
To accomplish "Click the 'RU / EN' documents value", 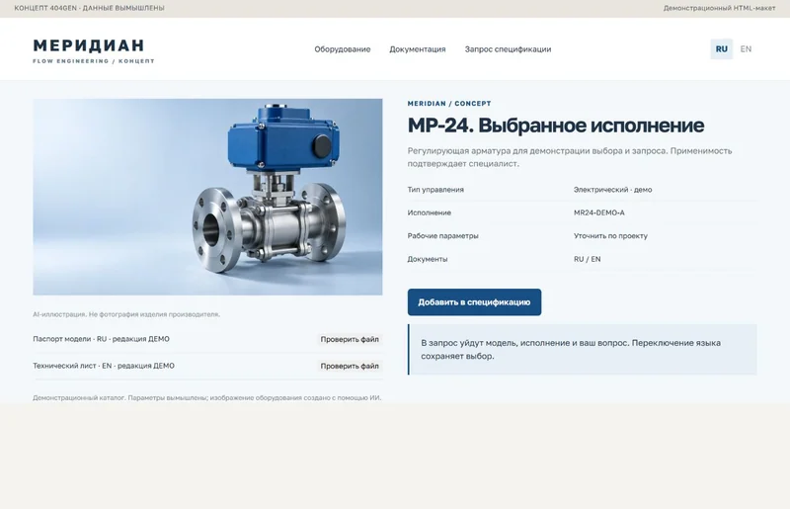I will (587, 259).
